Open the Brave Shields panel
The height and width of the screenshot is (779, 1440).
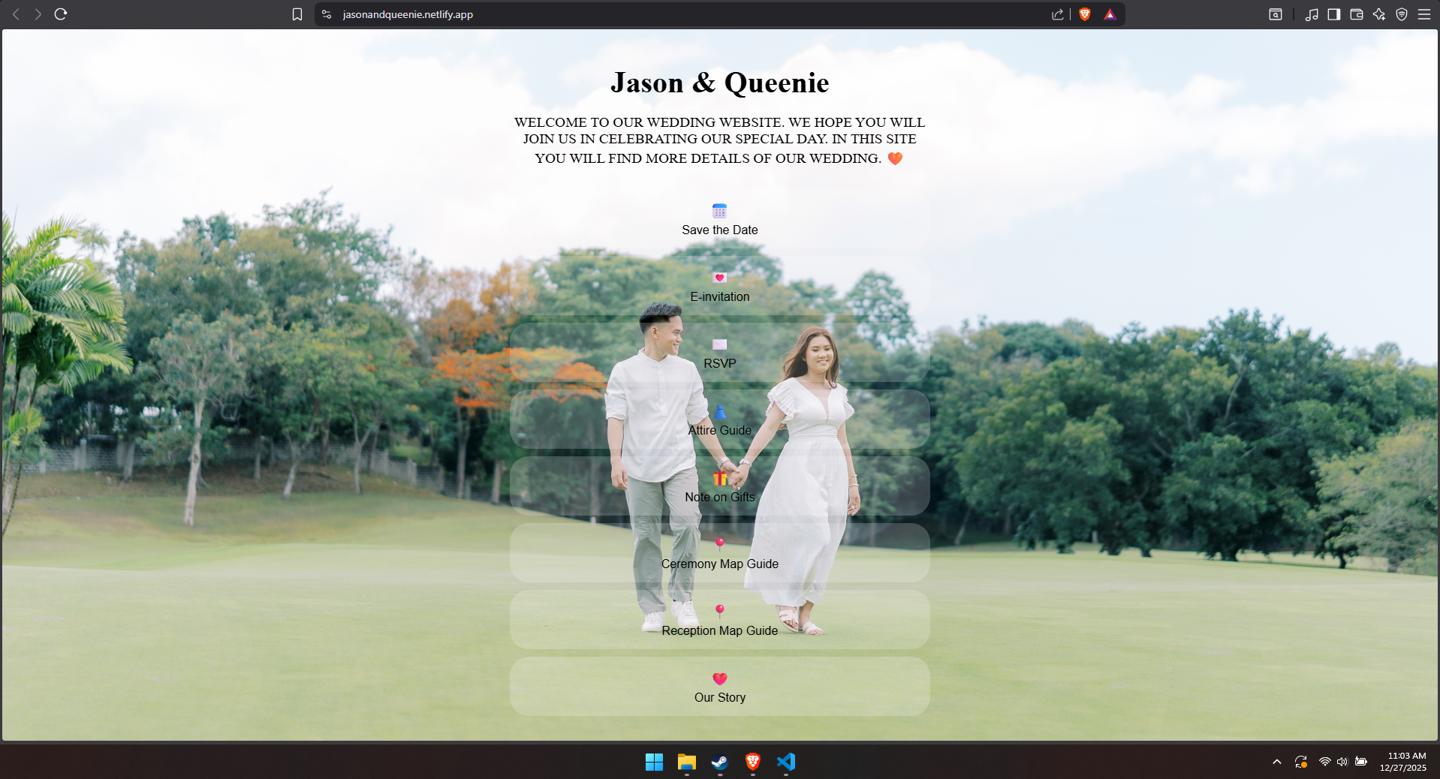[x=1084, y=14]
